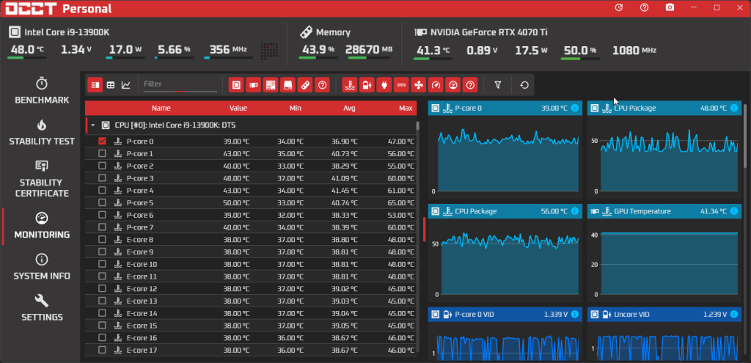Toggle the voltage sensor filter icon

[x=367, y=85]
